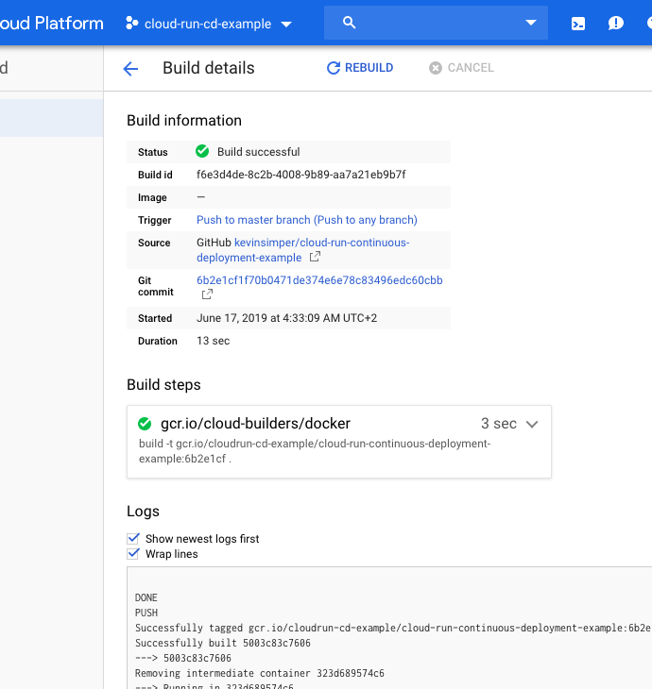
Task: Expand the gcr.io/cloud-builders/docker build step
Action: click(x=532, y=424)
